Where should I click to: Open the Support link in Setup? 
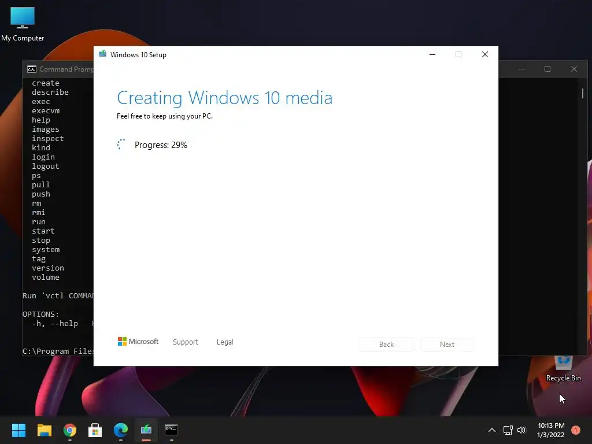pyautogui.click(x=186, y=342)
